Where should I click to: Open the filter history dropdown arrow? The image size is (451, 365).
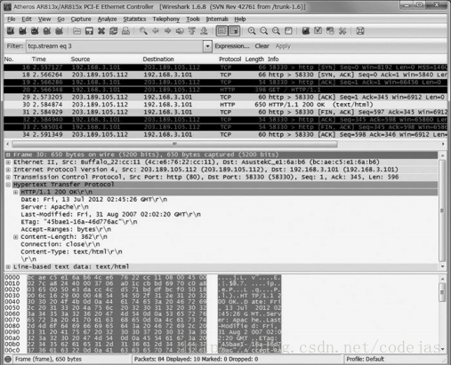207,46
